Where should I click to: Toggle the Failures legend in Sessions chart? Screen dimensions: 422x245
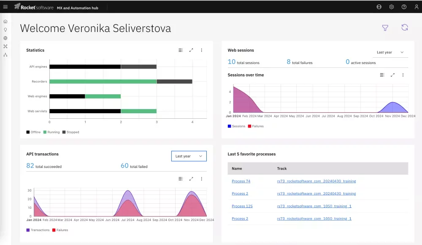(256, 126)
